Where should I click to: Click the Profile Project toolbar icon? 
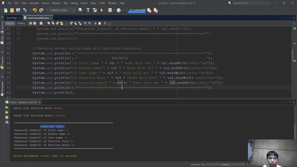point(119,10)
